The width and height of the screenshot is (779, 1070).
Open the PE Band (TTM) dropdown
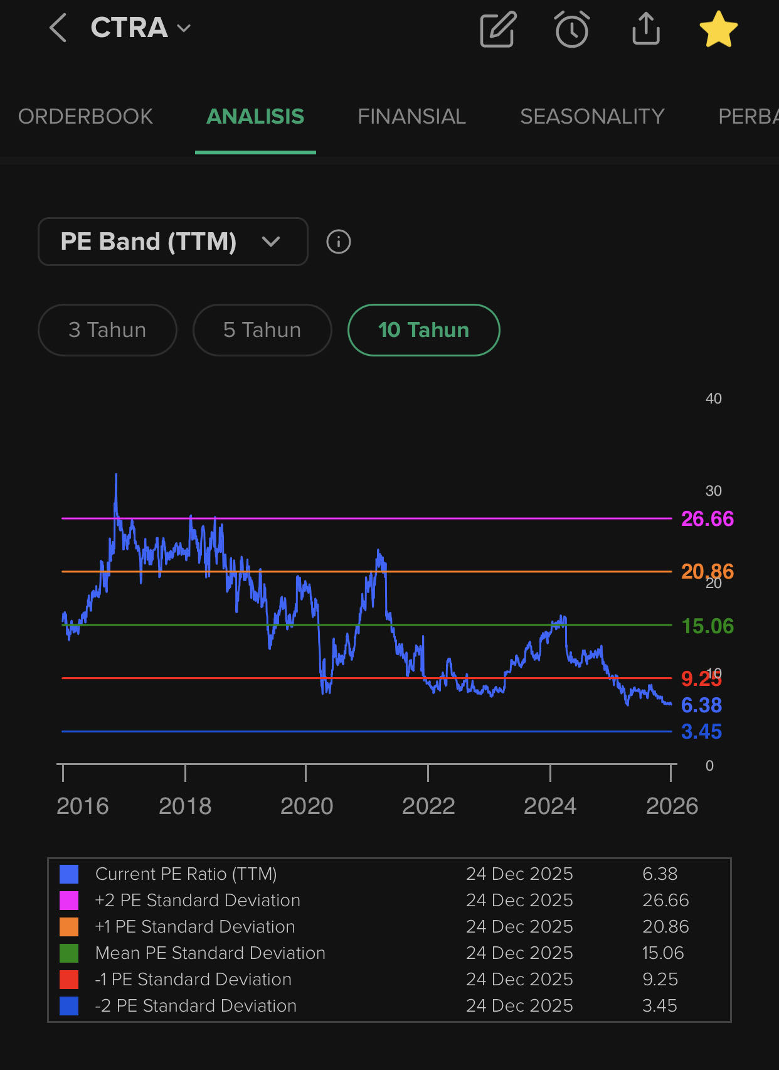(172, 242)
